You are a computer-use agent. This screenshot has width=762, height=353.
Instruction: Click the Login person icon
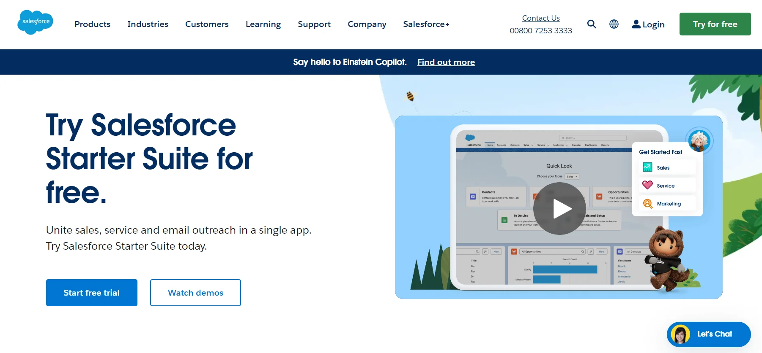[636, 24]
